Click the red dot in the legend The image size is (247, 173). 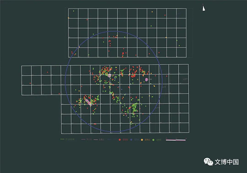click(x=119, y=140)
